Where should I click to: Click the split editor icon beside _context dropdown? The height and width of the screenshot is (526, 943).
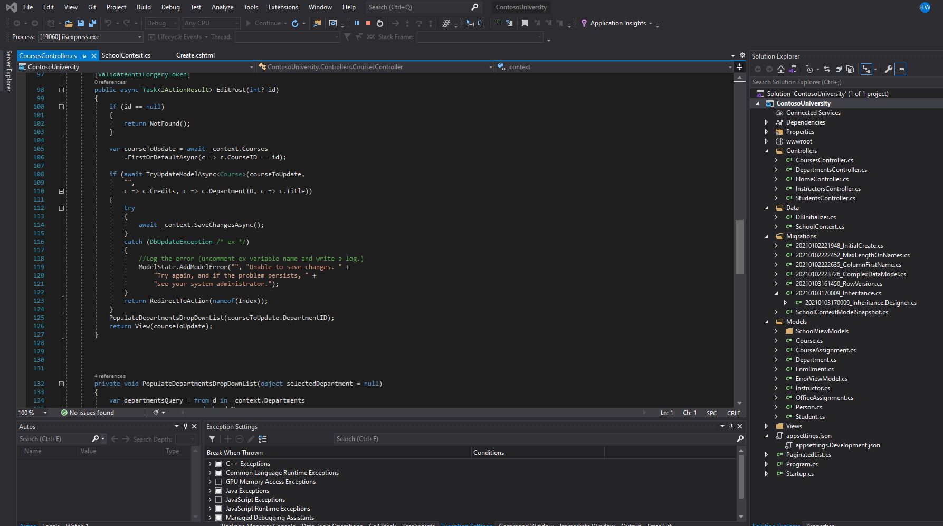[x=740, y=67]
